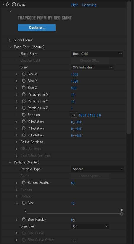Click Sphere Feather value 50
Screen dimensions: 134x244
coord(73,183)
